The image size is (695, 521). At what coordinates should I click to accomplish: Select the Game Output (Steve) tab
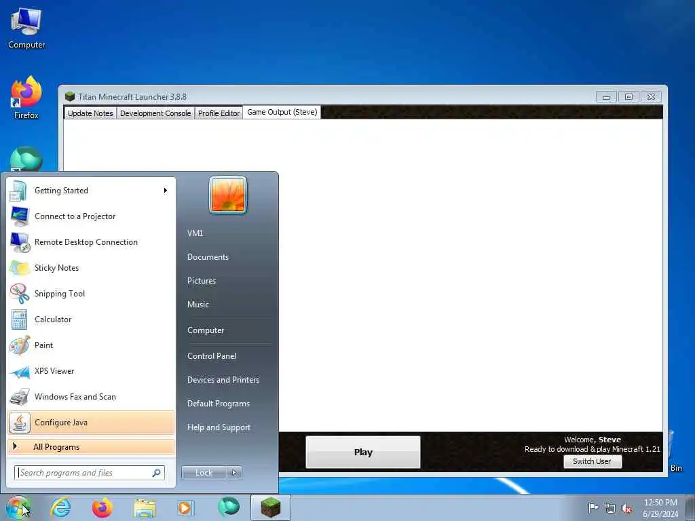282,112
